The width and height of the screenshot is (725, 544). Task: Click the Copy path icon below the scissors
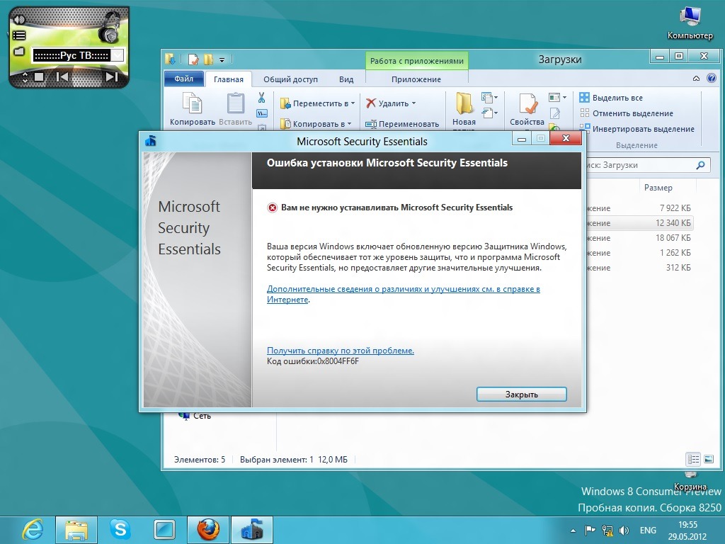(x=262, y=113)
